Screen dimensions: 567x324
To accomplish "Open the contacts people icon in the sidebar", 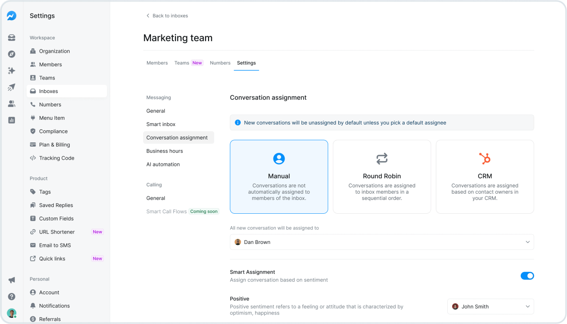I will tap(12, 103).
